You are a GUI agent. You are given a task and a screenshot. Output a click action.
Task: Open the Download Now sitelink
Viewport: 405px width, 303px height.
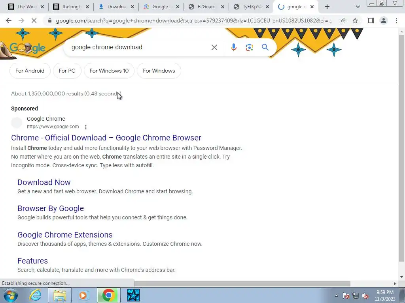(x=44, y=182)
